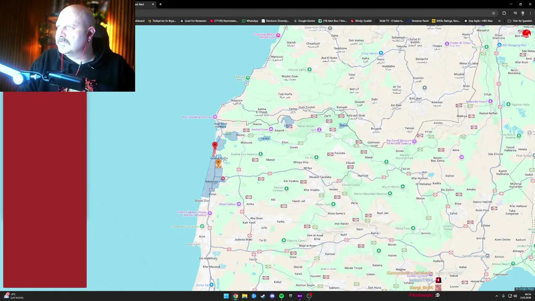Open the Tüm Yer İşaretleri bookmarks folder

520,21
